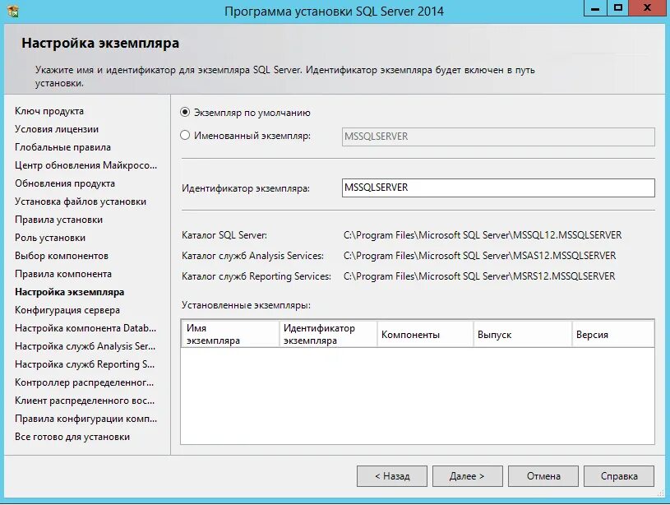Click the 'Выбор компонентов' step
670x505 pixels.
pyautogui.click(x=62, y=256)
